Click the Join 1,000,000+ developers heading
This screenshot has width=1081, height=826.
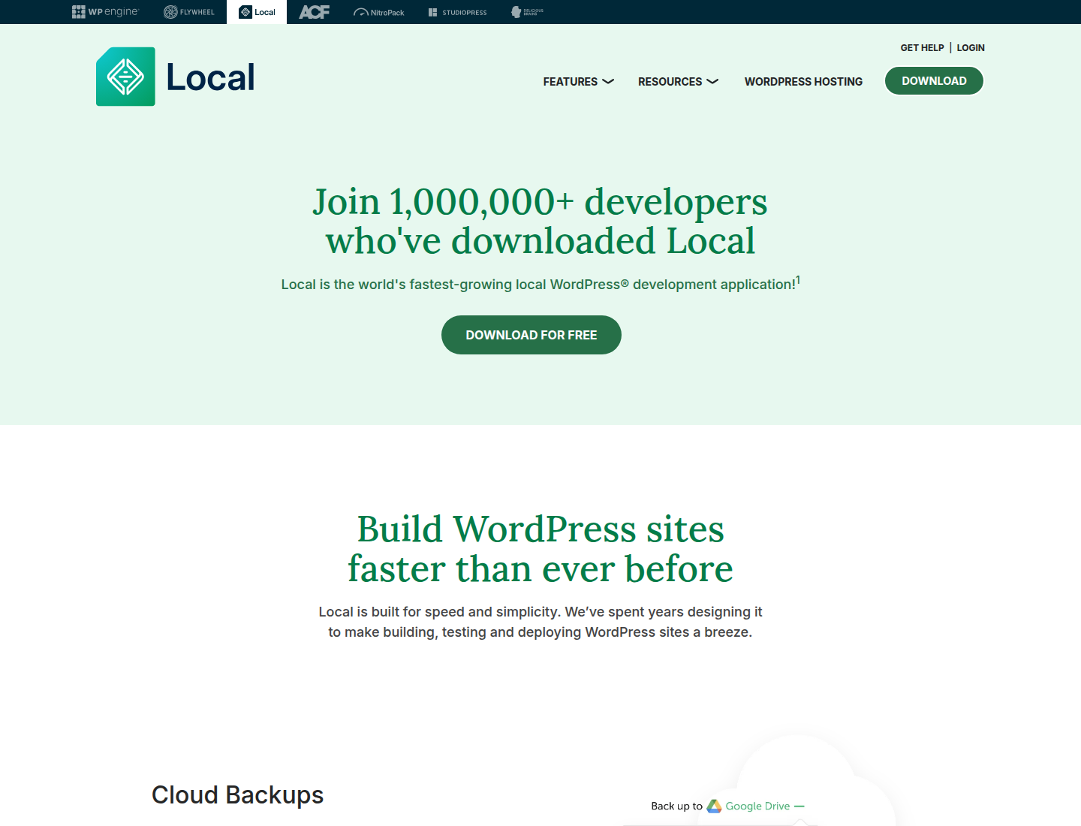tap(540, 221)
